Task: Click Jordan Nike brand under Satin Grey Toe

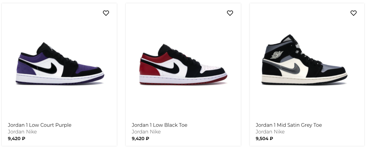Action: pos(270,132)
